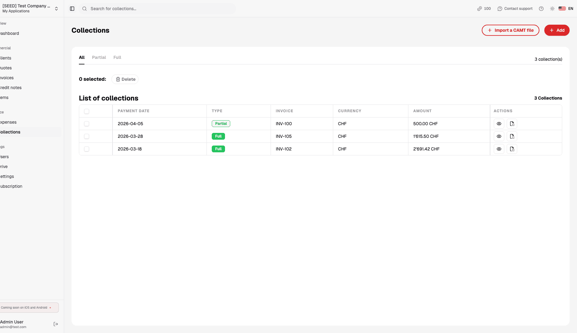Viewport: 577px width, 333px height.
Task: Click the light mode sun icon
Action: [x=552, y=8]
